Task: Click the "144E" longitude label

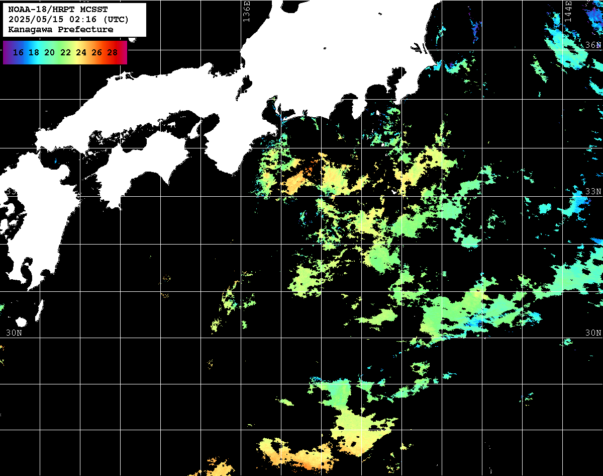Action: tap(568, 11)
